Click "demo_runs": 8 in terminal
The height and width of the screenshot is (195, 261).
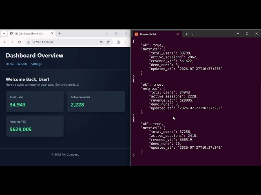(x=164, y=65)
